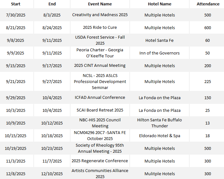The width and height of the screenshot is (224, 179).
Task: Select the 12/8/2025 start date cell
Action: pos(16,174)
